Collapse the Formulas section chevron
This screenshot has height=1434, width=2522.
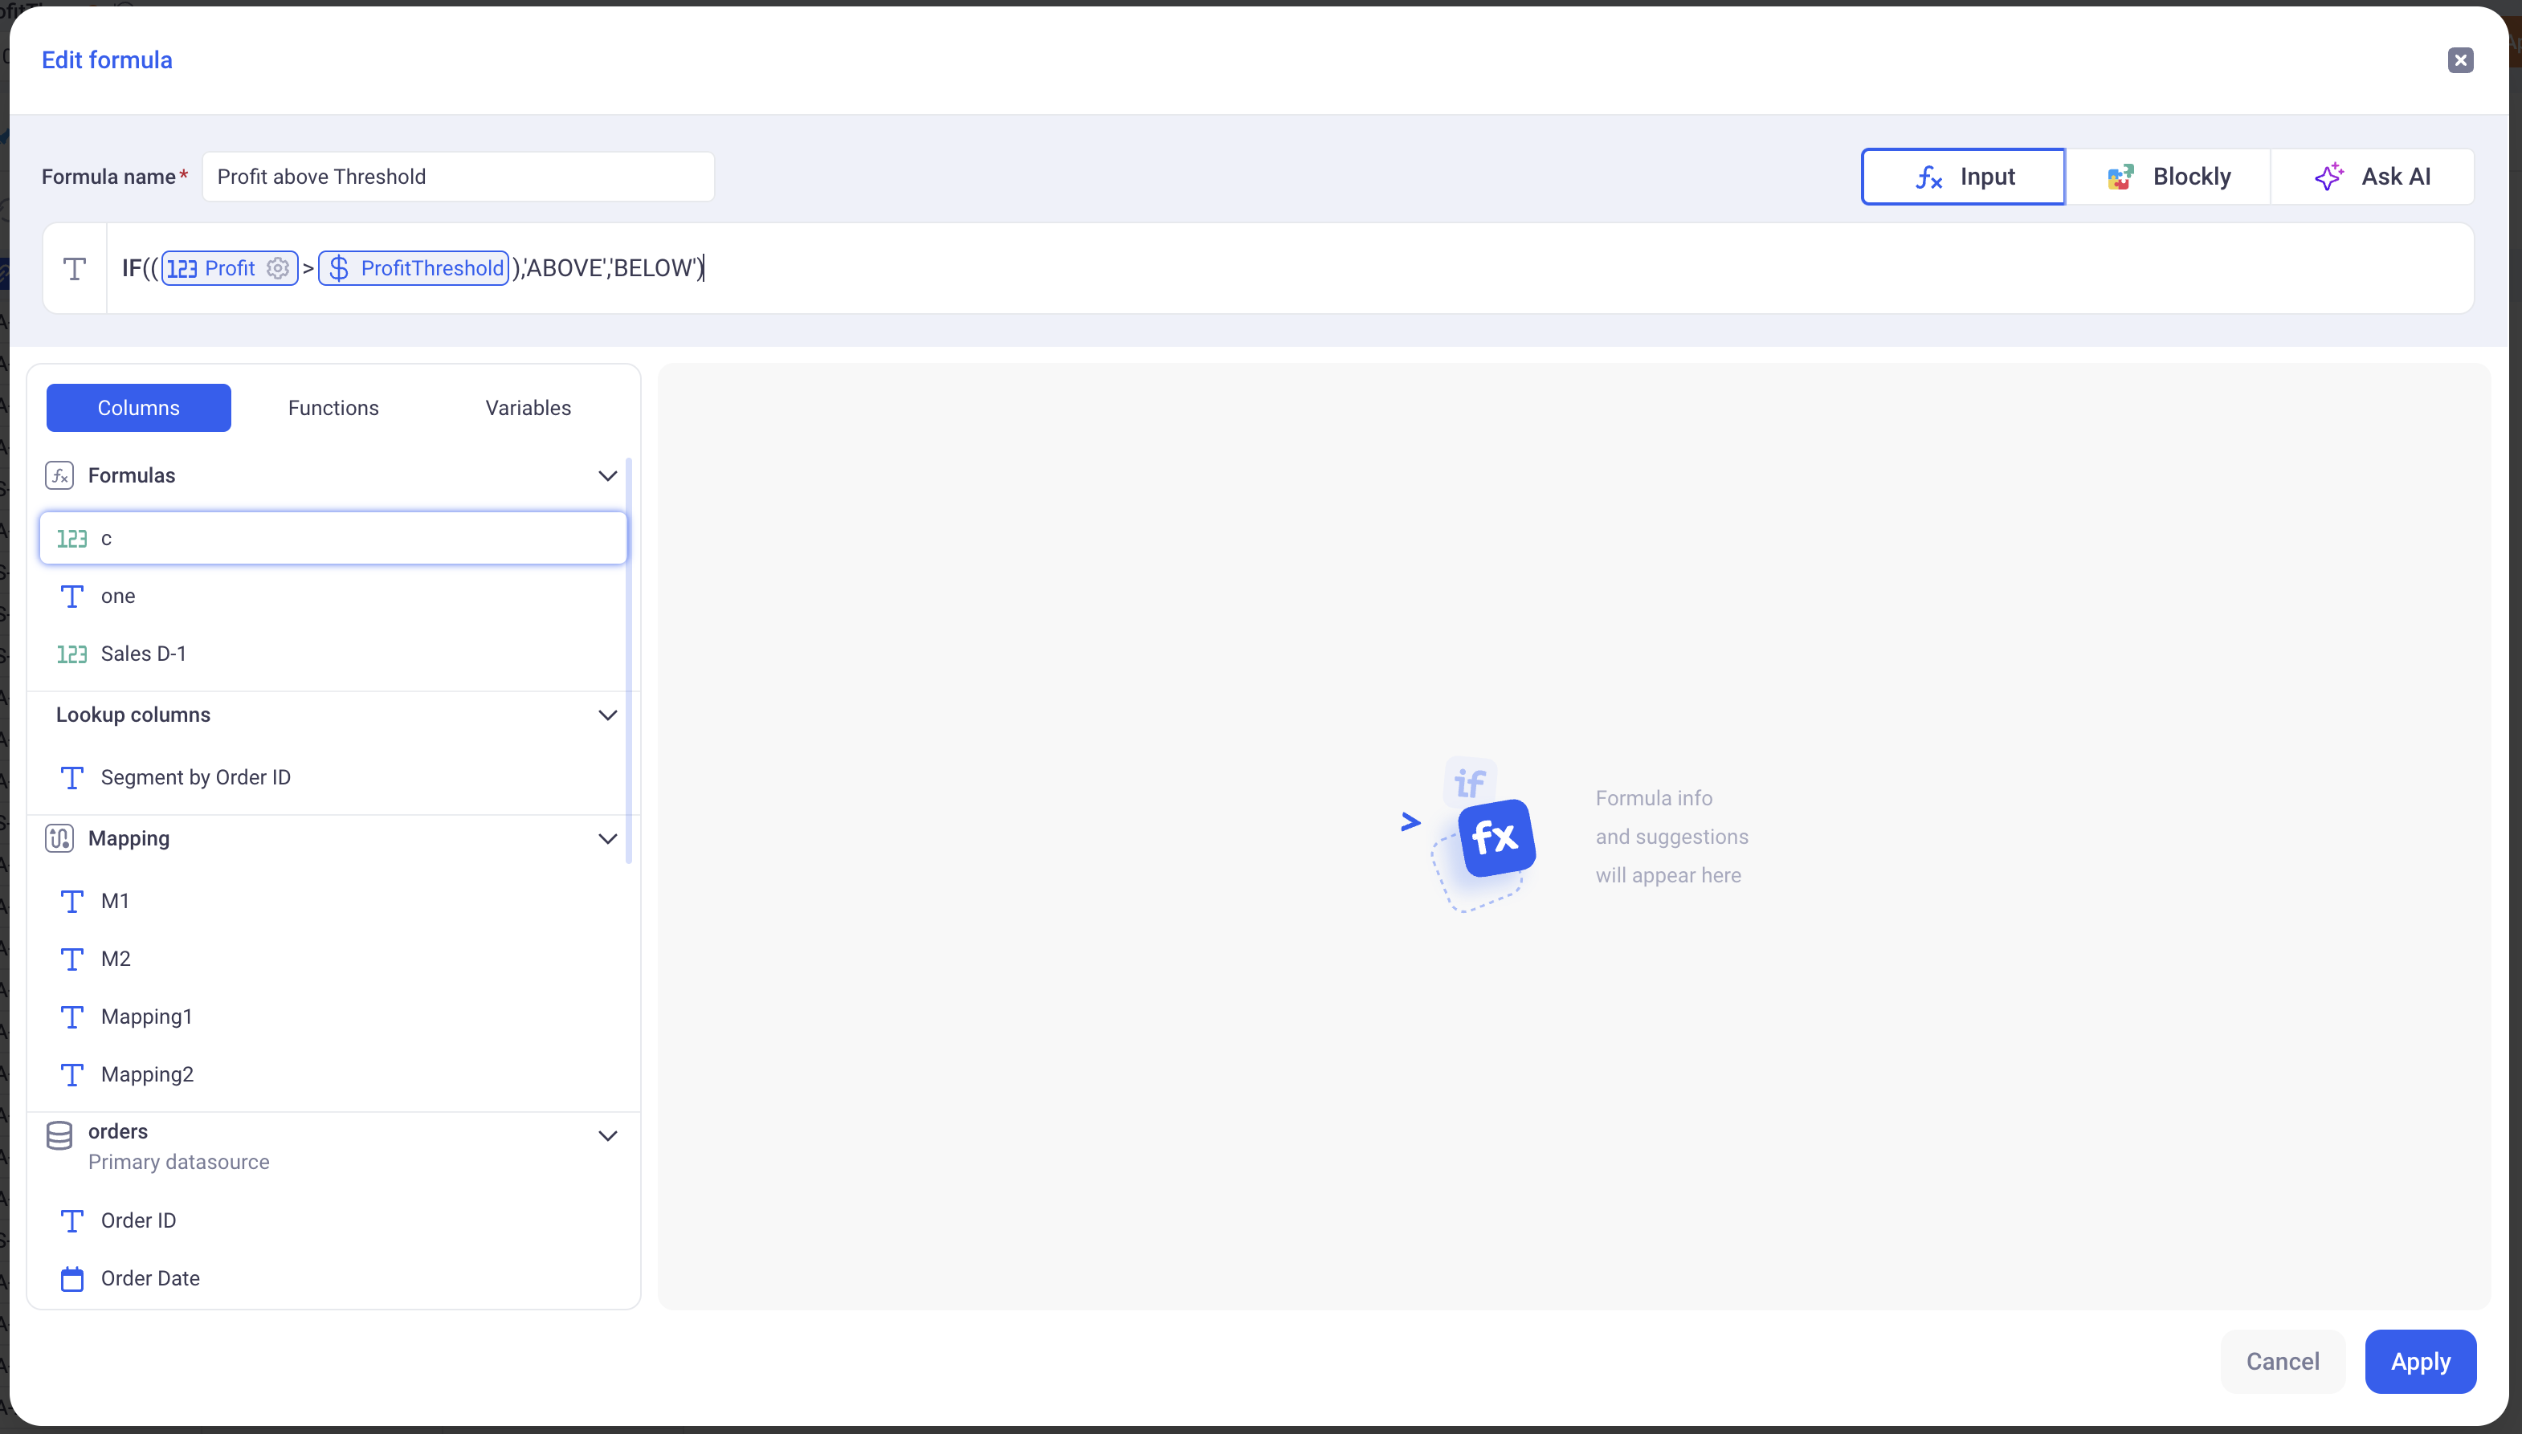point(608,475)
